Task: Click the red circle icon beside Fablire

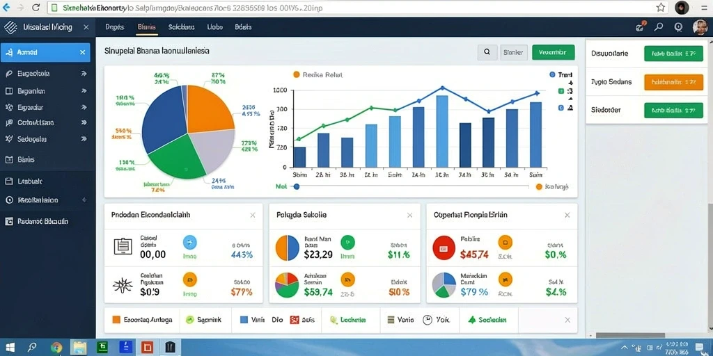Action: click(x=444, y=248)
